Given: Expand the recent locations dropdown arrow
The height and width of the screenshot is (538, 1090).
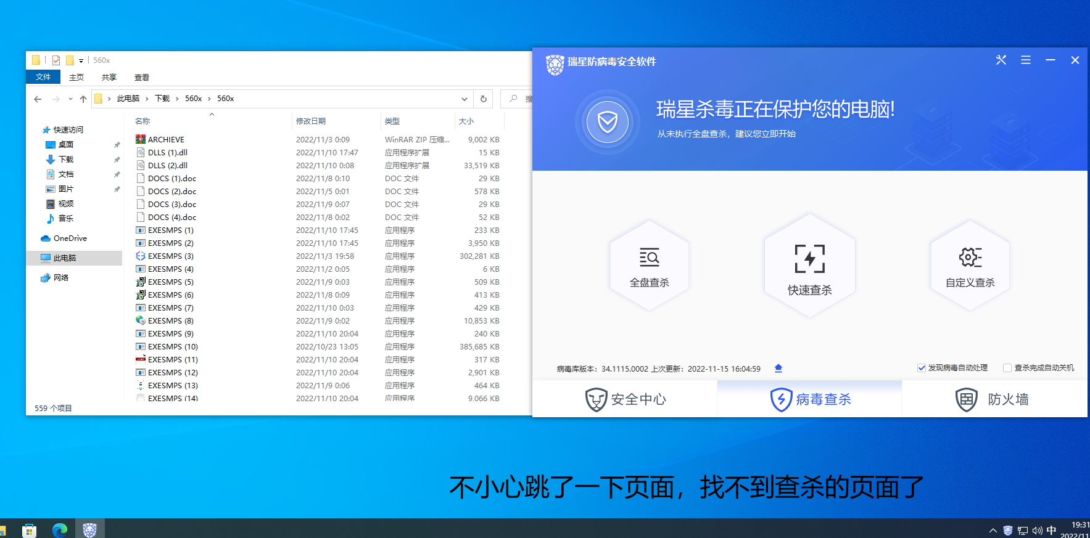Looking at the screenshot, I should tap(70, 99).
